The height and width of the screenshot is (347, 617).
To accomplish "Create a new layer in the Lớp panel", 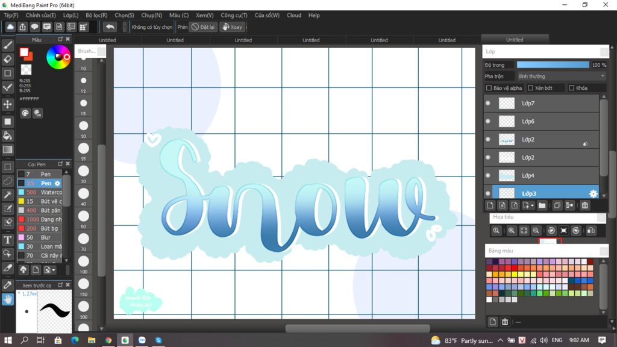I will [x=490, y=205].
